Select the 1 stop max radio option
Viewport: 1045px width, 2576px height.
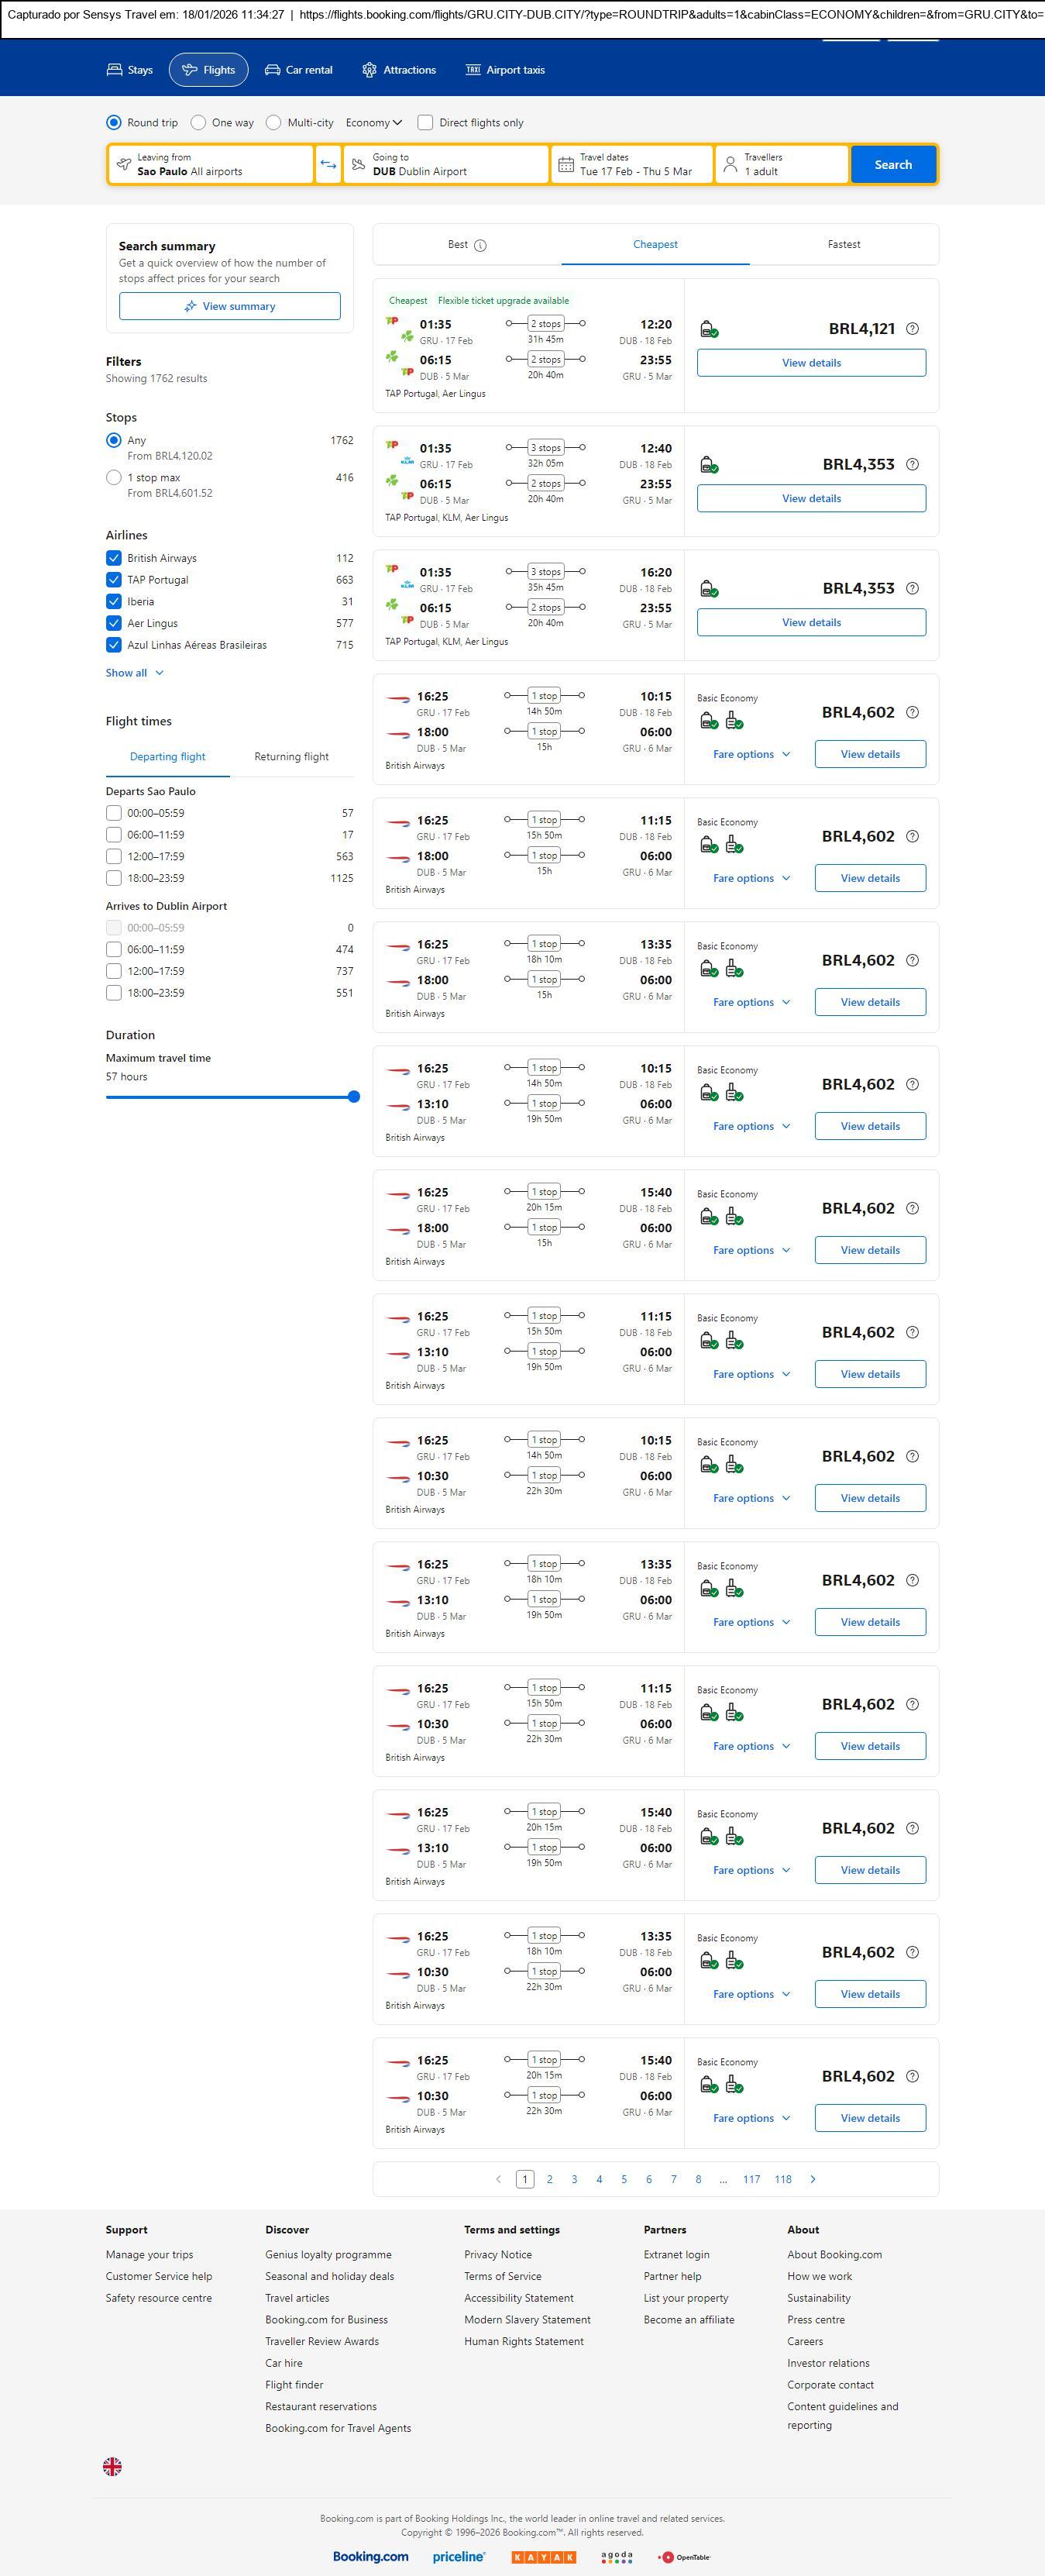pyautogui.click(x=114, y=478)
